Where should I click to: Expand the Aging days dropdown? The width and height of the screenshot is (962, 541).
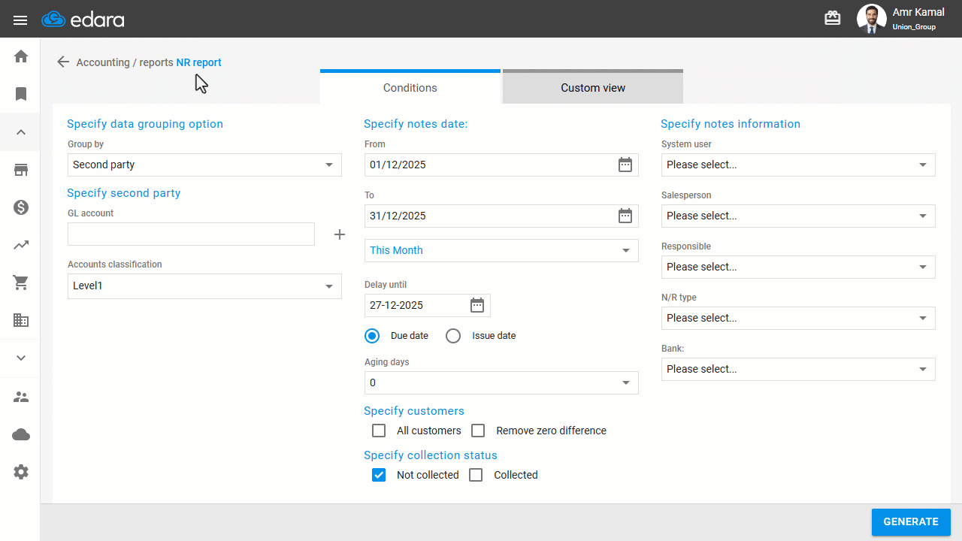[501, 382]
